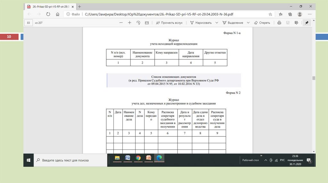Pin the PDF toolbar

point(307,23)
